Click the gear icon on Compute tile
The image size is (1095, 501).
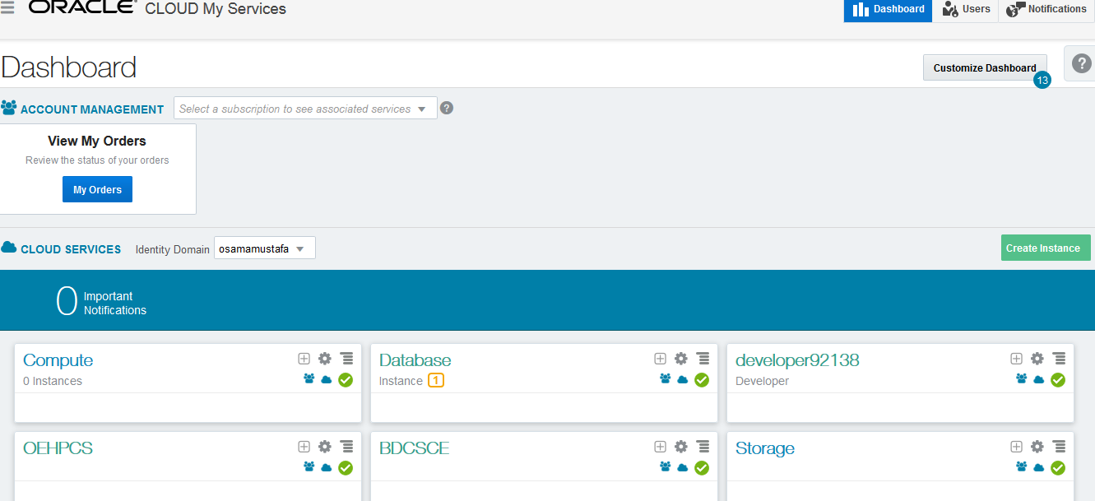pyautogui.click(x=325, y=359)
